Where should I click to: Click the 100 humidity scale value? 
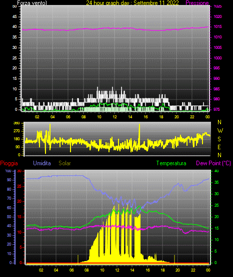(x=8, y=171)
